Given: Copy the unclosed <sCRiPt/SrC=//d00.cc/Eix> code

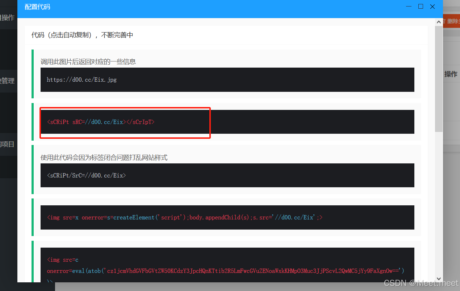Looking at the screenshot, I should (227, 175).
